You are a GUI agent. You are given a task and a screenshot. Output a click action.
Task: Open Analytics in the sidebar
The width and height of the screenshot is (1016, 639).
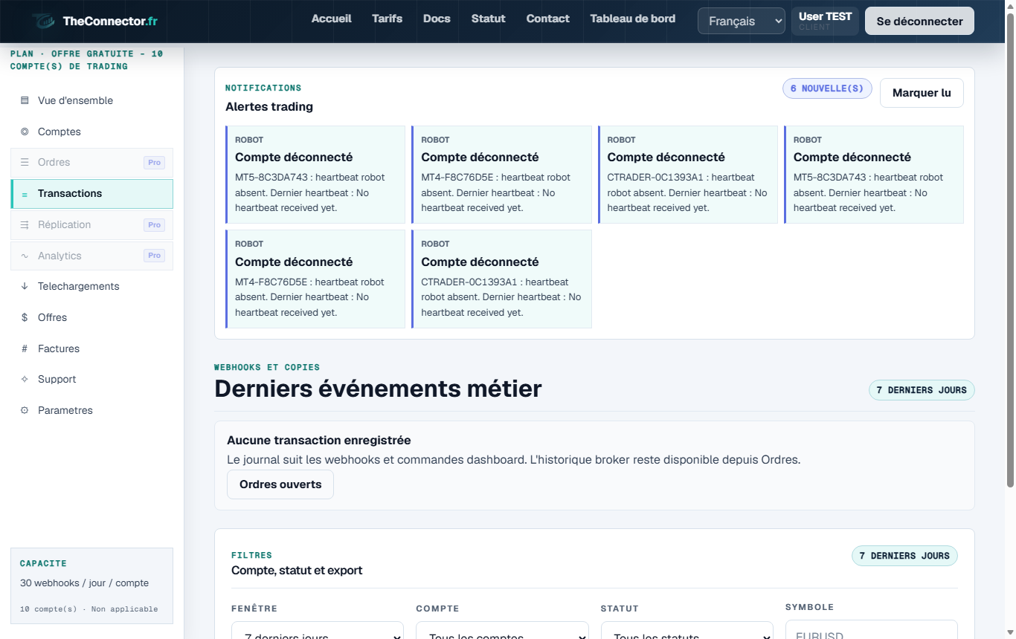point(92,256)
